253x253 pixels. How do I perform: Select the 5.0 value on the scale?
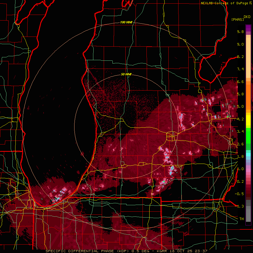click(240, 107)
